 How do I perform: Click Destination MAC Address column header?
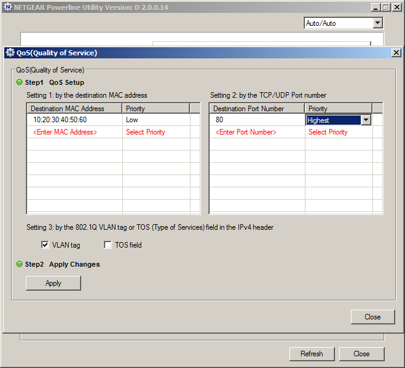pos(74,109)
